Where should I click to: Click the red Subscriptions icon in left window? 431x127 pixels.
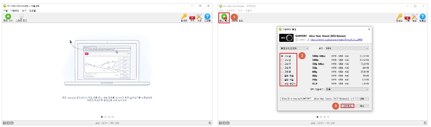point(192,17)
